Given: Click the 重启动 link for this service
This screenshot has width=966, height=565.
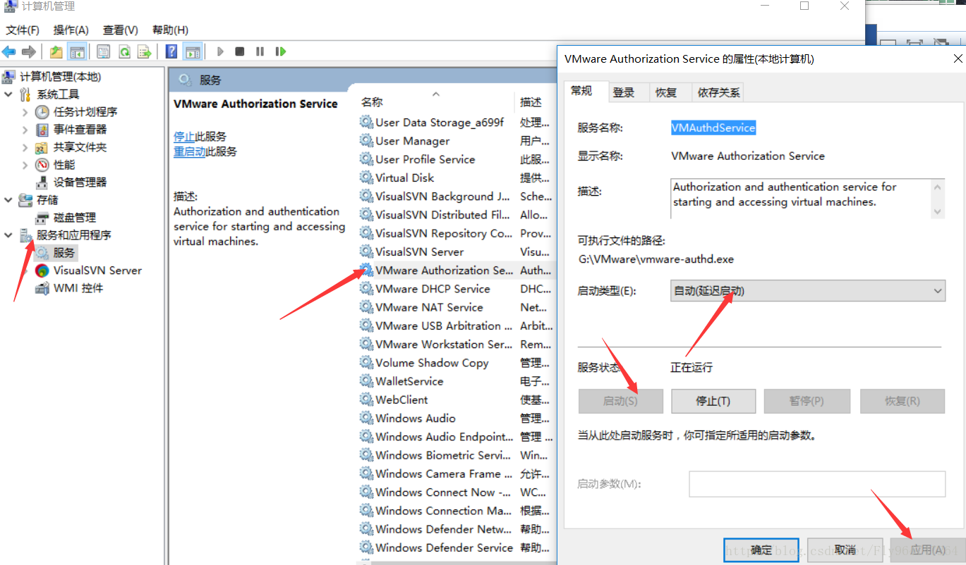Looking at the screenshot, I should pyautogui.click(x=189, y=151).
